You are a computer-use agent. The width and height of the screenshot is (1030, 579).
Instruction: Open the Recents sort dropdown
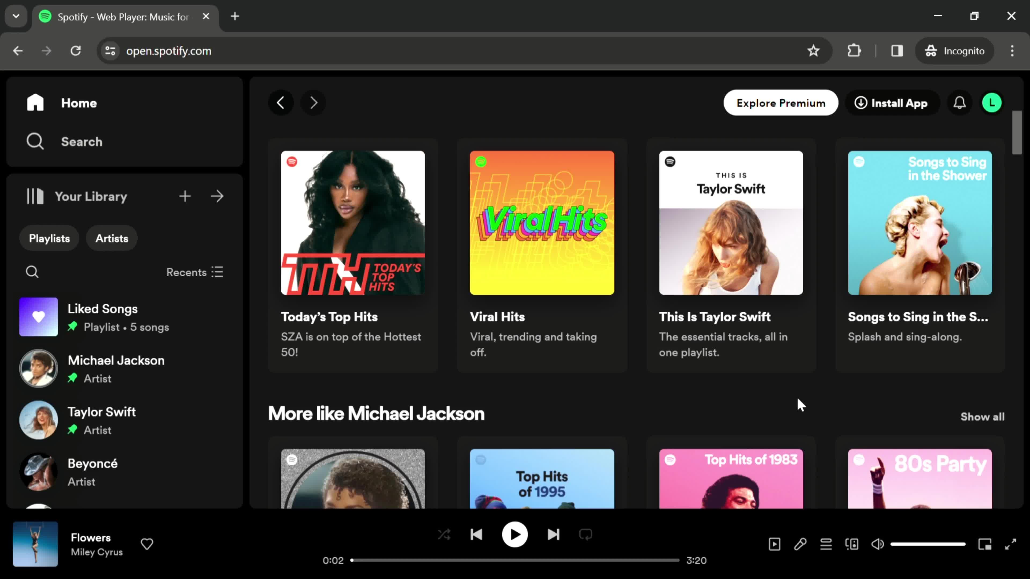point(195,272)
